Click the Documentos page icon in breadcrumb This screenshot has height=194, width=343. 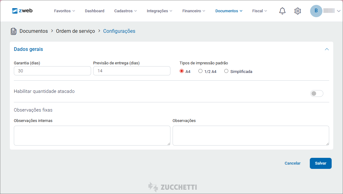coord(14,31)
